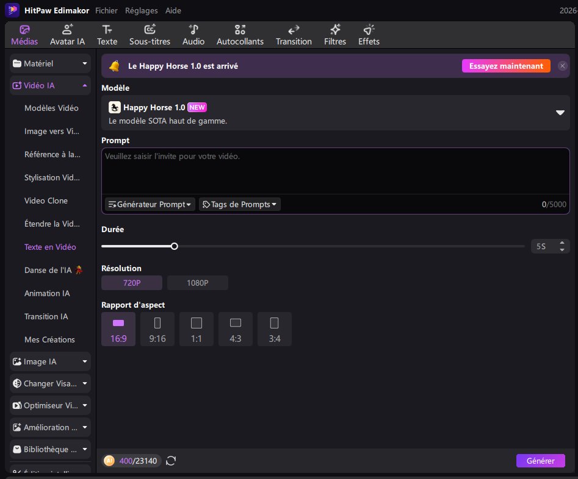This screenshot has height=479, width=578.
Task: Open the Modèle dropdown list
Action: 336,113
